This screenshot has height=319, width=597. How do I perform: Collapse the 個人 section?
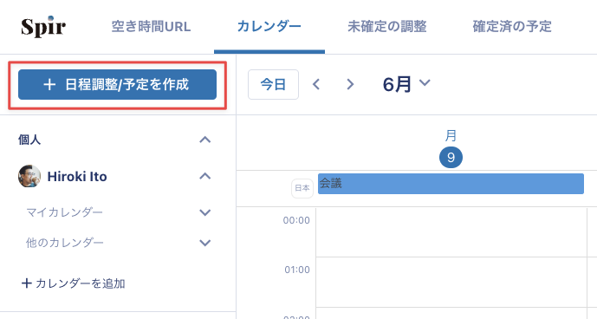point(204,140)
